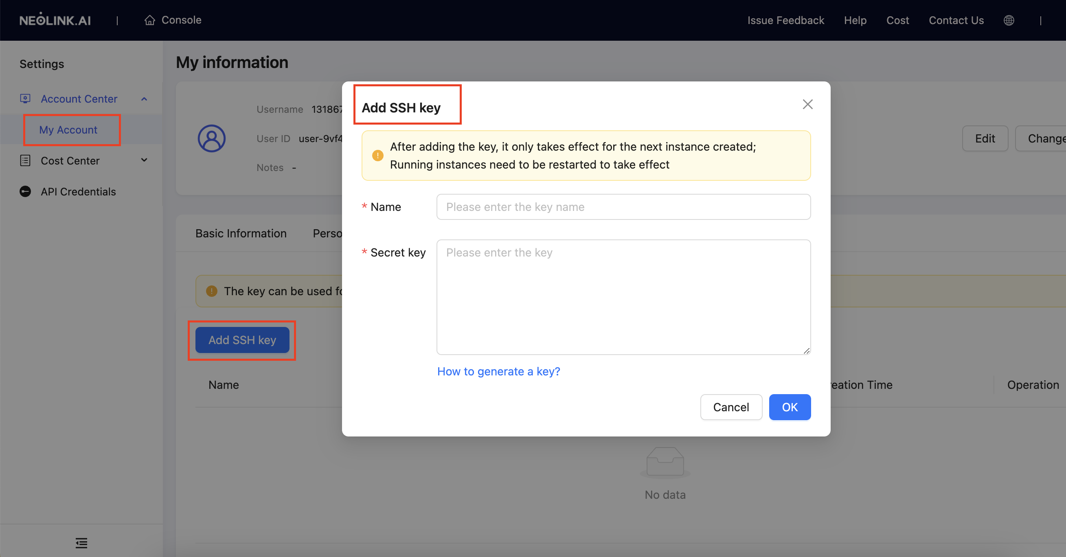The height and width of the screenshot is (557, 1066).
Task: Click the Username label
Action: [280, 109]
